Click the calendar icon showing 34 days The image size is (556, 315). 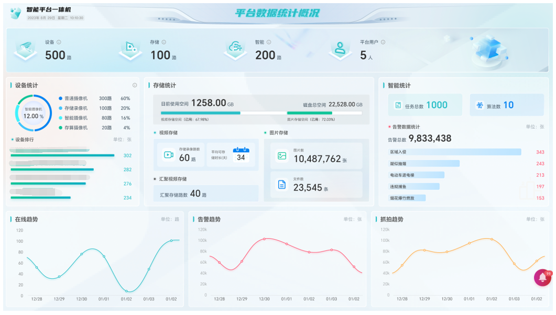(x=241, y=155)
